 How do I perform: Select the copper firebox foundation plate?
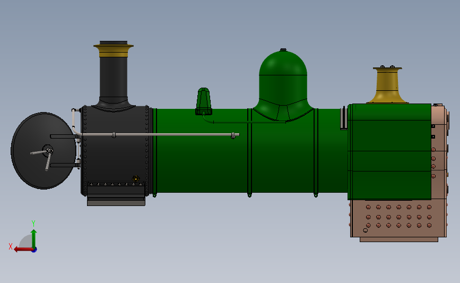tap(399, 240)
